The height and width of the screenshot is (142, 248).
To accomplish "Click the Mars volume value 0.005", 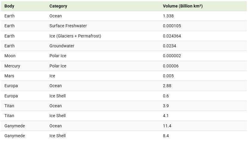I will coord(168,76).
